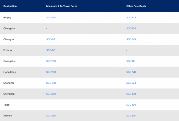Image resolution: width=179 pixels, height=121 pixels.
Task: Open Chengdu SGD418 minimum 2 to travel fare
Action: pos(51,39)
